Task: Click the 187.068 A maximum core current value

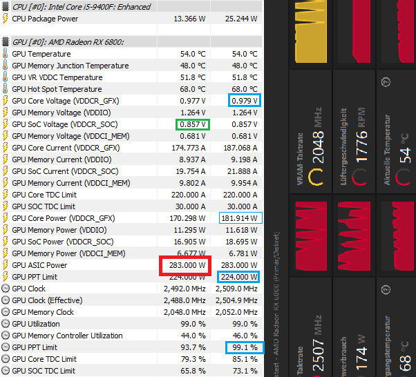Action: coord(240,148)
